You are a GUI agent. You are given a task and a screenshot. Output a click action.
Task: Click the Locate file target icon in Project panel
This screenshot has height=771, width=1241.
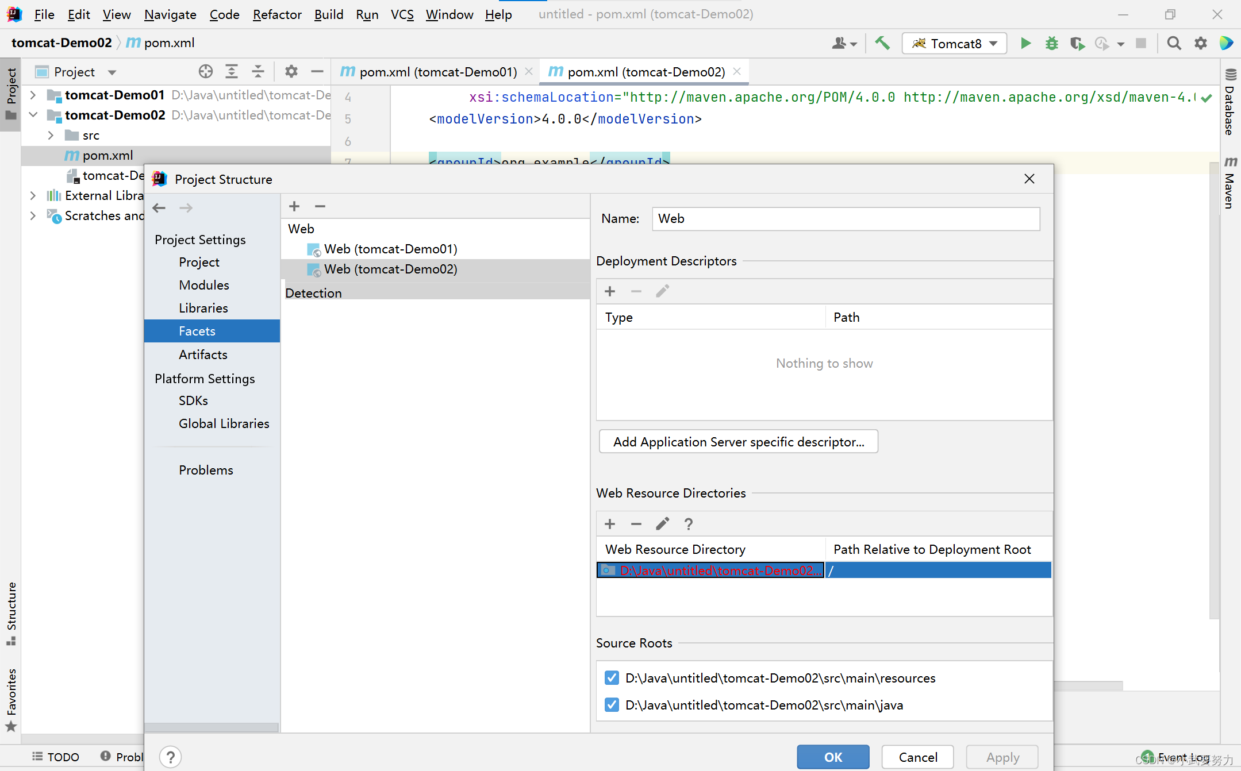[205, 72]
